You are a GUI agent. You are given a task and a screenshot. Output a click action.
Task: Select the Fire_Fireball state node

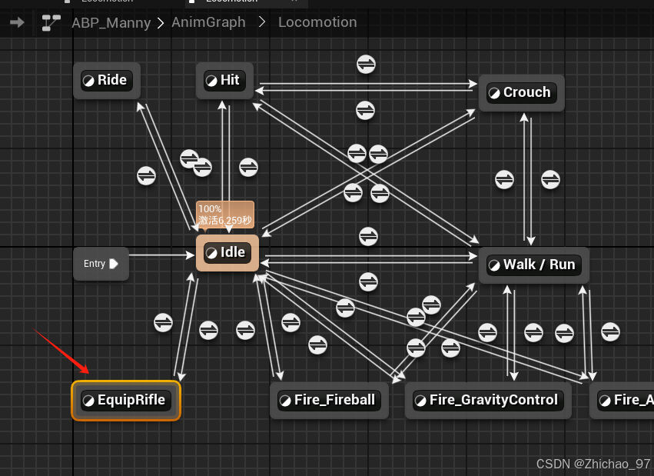(x=329, y=401)
